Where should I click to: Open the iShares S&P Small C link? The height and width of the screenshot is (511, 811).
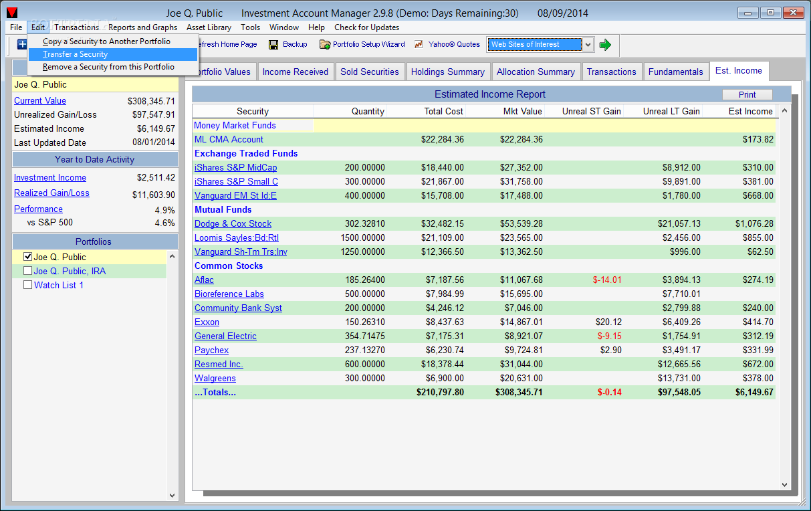coord(236,182)
